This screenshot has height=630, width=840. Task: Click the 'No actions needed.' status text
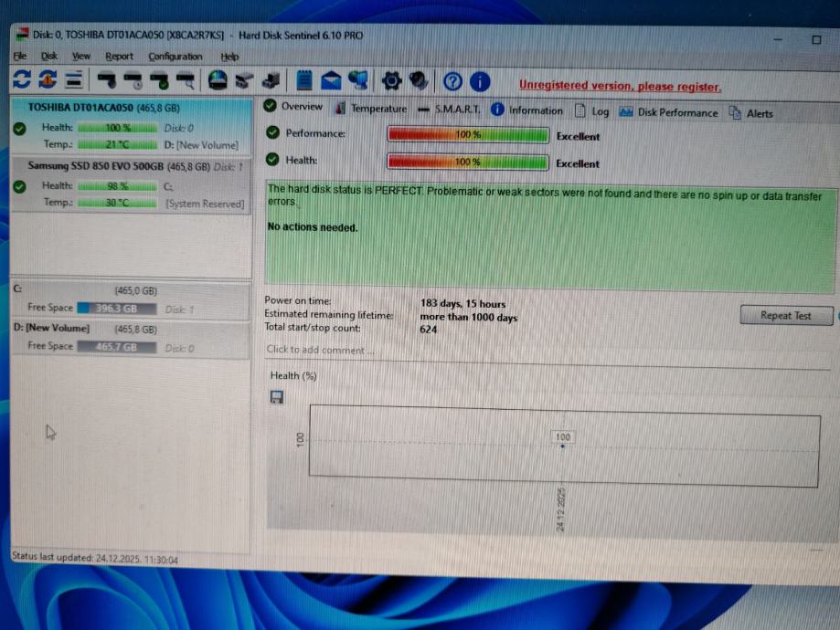pyautogui.click(x=313, y=227)
